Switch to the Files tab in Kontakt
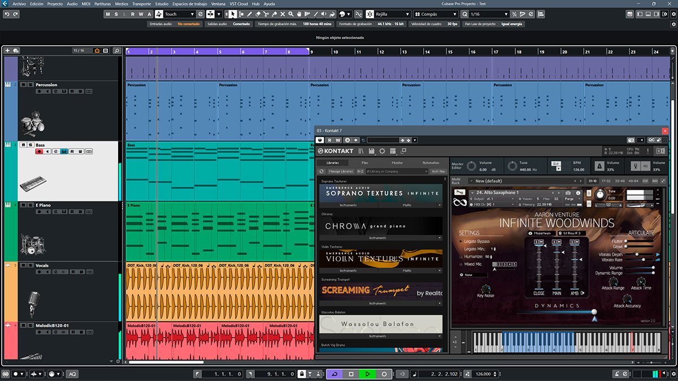 coord(365,163)
